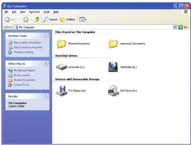Click the My Network Places icon
The height and width of the screenshot is (145, 191).
coord(10,71)
